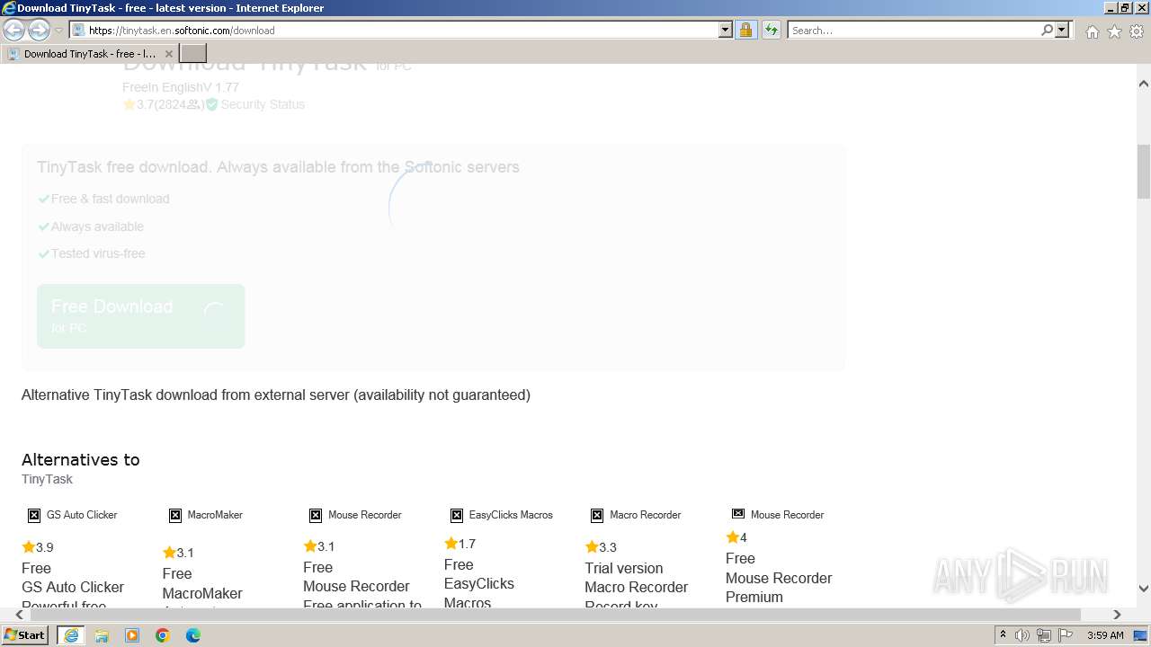Click the 1.7 star rating icon
Image resolution: width=1151 pixels, height=647 pixels.
[x=451, y=543]
